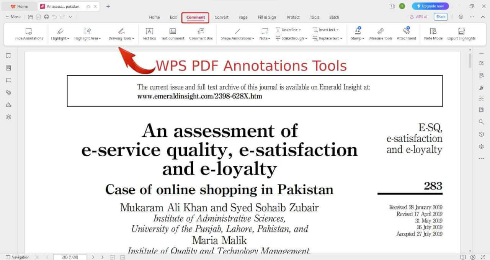Open the Tools ribbon tab
Screen dimensions: 490x260
tap(315, 17)
